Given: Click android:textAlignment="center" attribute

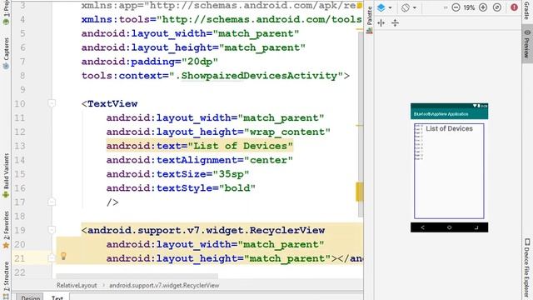Looking at the screenshot, I should coord(200,160).
